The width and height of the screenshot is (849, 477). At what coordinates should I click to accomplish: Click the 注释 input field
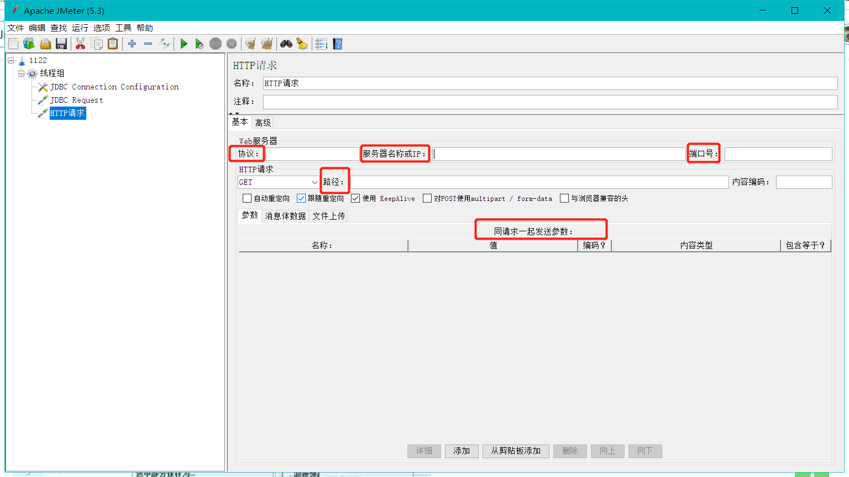(550, 102)
